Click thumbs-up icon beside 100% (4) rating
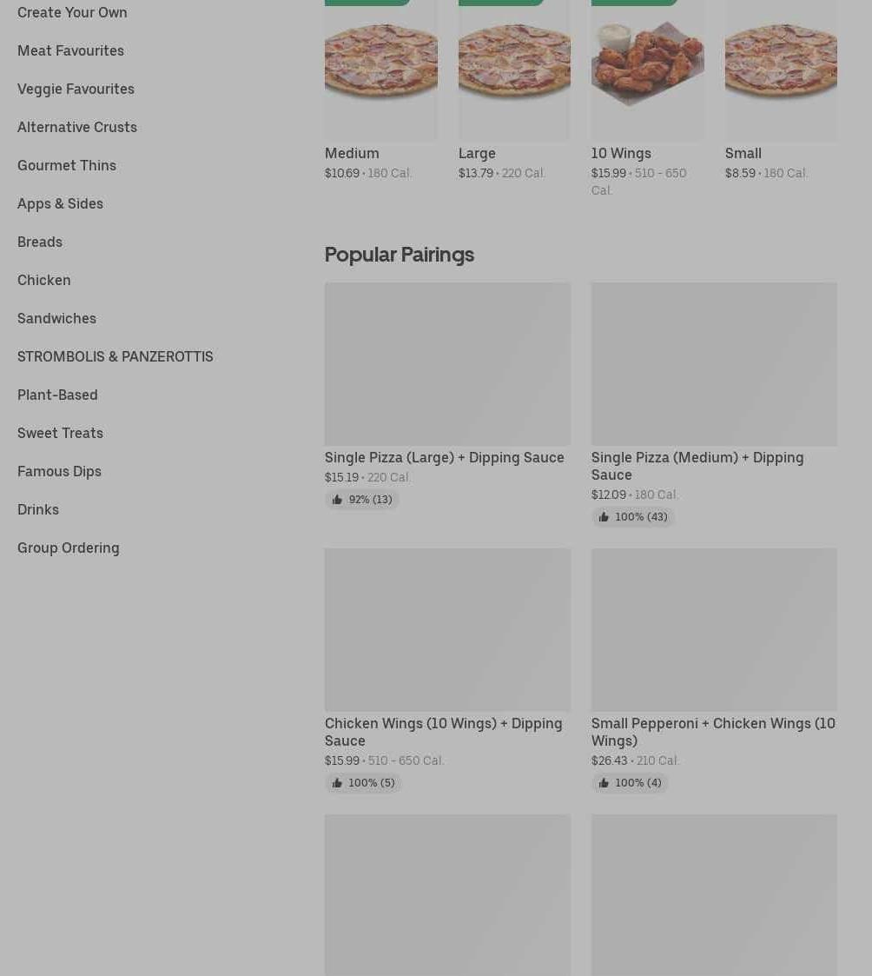 coord(604,783)
